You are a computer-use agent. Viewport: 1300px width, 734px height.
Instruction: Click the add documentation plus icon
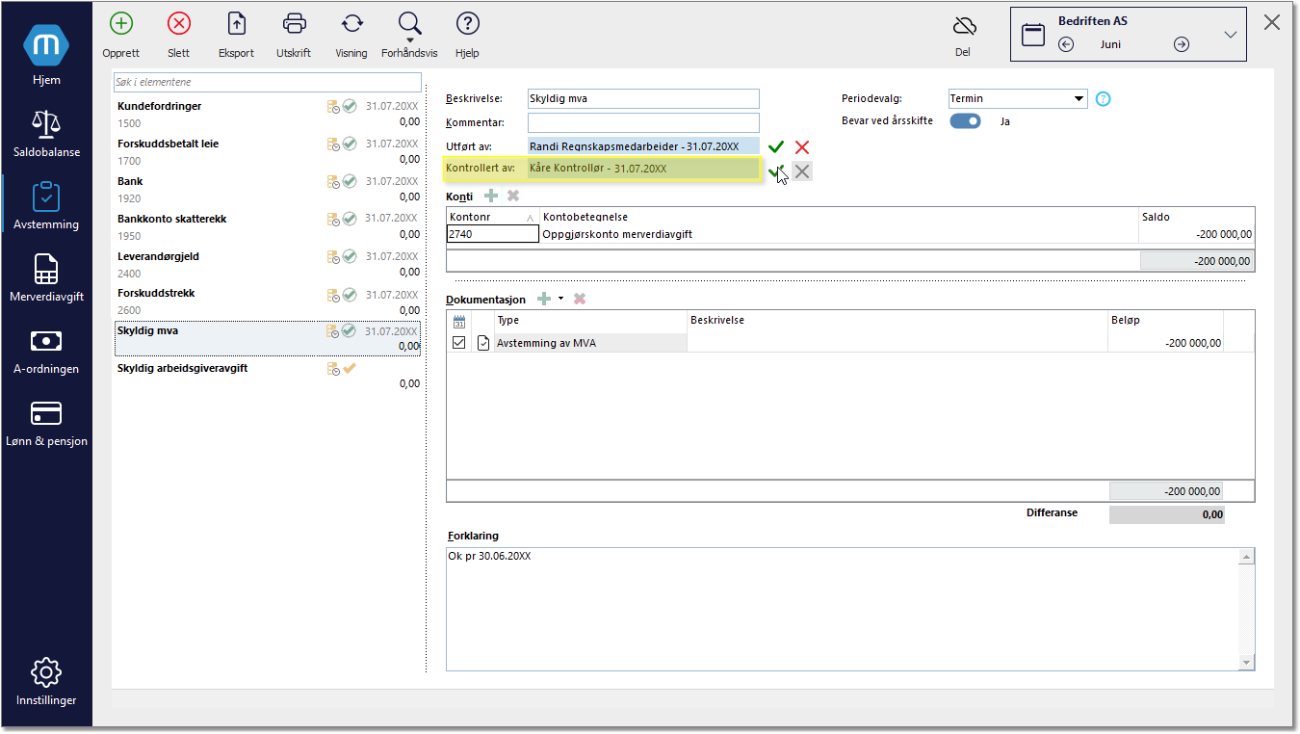click(544, 300)
